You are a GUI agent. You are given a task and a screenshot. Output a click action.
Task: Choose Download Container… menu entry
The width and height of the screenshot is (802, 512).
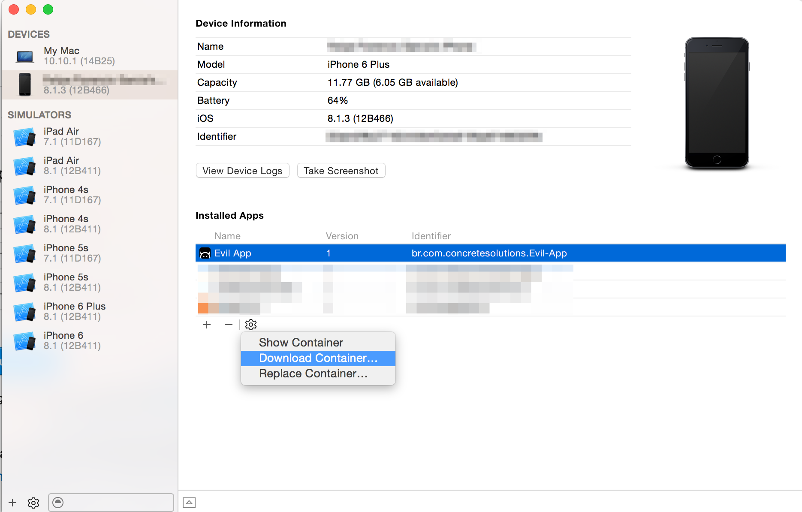click(x=318, y=358)
